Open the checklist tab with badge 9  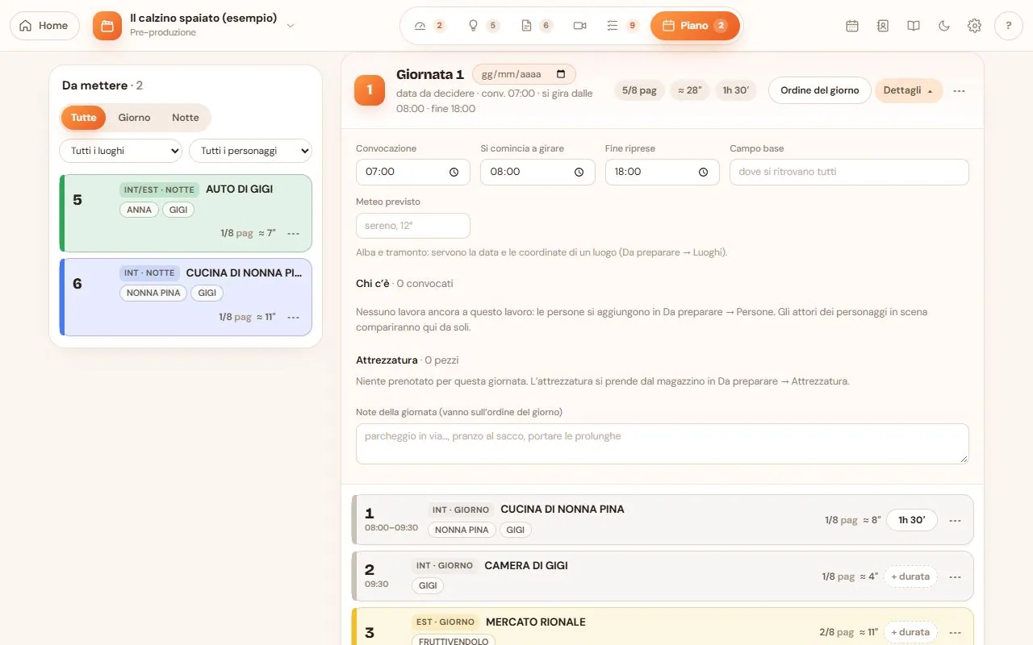coord(622,26)
